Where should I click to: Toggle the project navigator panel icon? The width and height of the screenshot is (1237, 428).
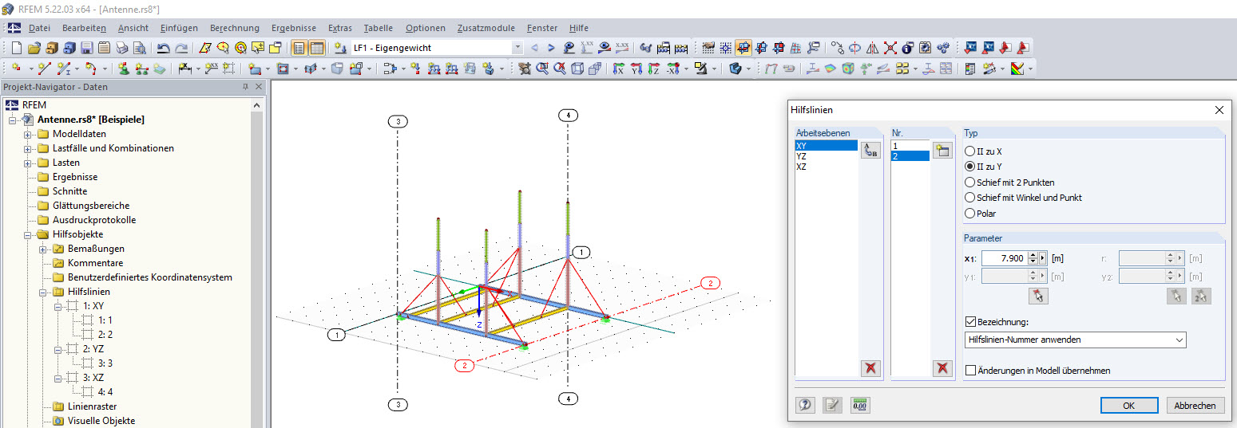point(299,48)
